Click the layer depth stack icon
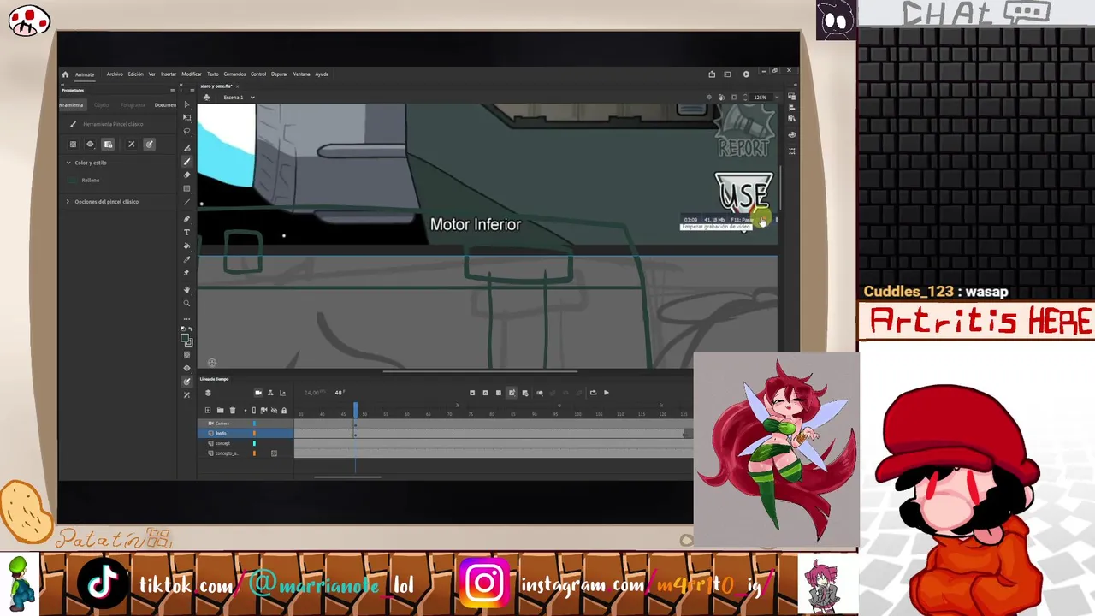Screen dimensions: 1095x616 tap(207, 393)
